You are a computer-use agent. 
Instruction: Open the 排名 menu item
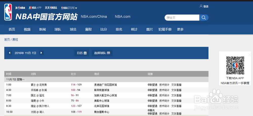click(119, 29)
